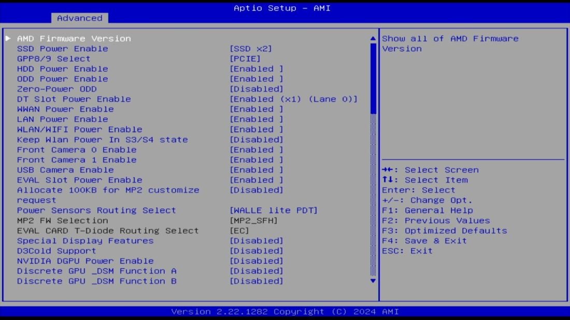The image size is (570, 320).
Task: Select LAN Power Enable label
Action: [63, 119]
